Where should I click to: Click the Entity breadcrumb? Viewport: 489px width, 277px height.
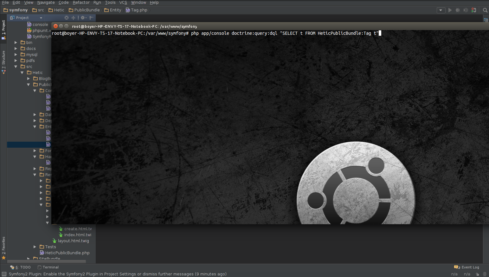(x=113, y=10)
